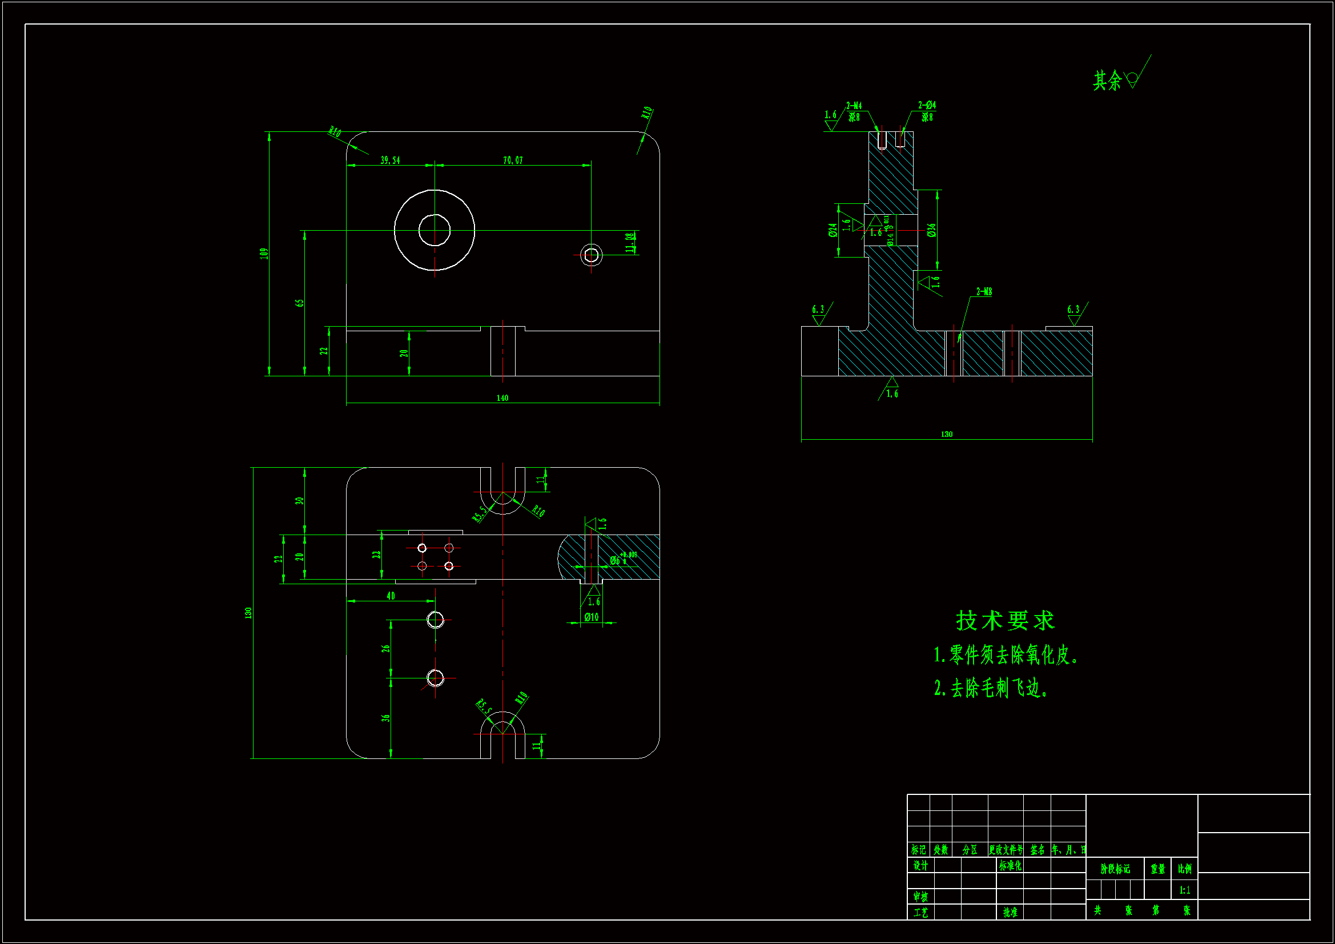The image size is (1335, 944).
Task: Select the 109 height dimension label
Action: coord(264,253)
